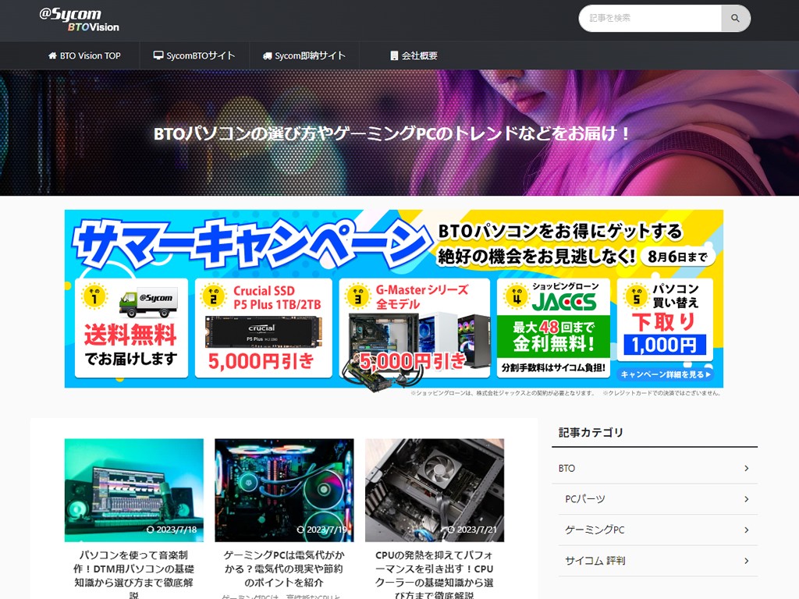The width and height of the screenshot is (799, 599).
Task: Click the truck icon beside Sycom即納サイト
Action: (268, 56)
